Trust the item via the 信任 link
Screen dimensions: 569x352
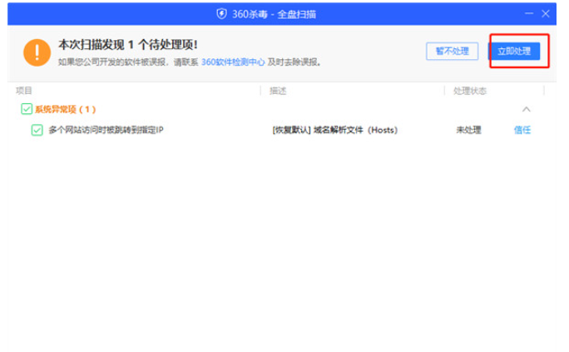(522, 130)
